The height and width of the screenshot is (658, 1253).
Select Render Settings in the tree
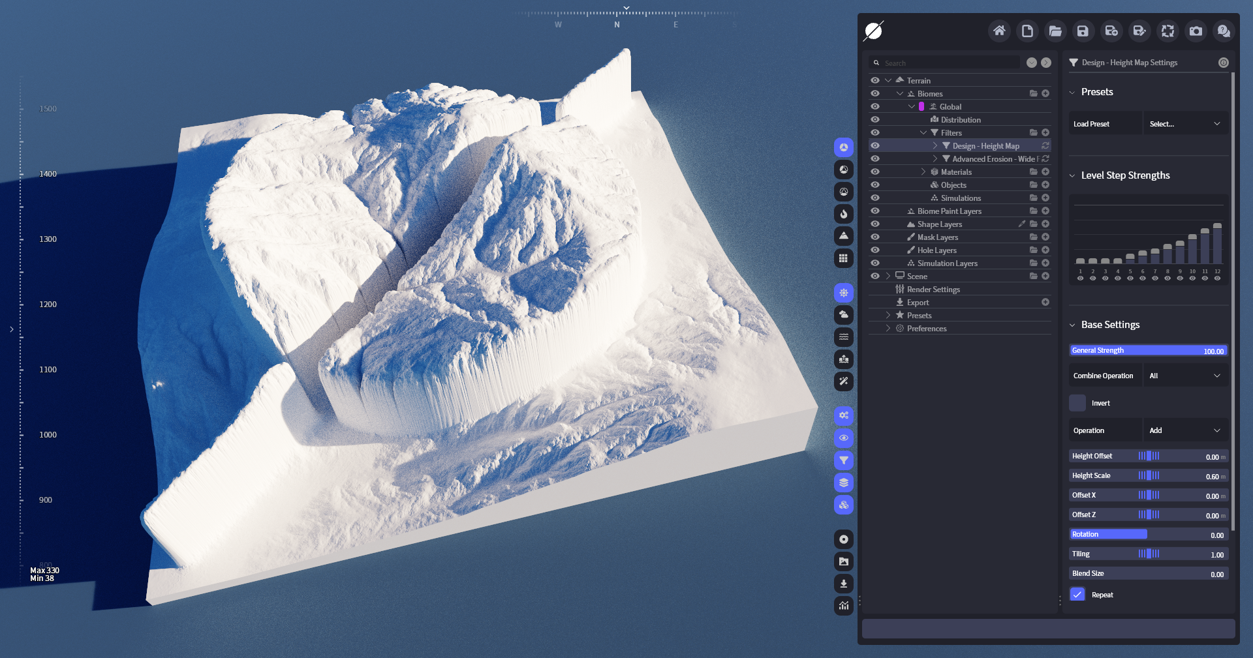[933, 290]
